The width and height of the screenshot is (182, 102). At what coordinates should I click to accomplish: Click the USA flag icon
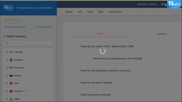tap(11, 83)
